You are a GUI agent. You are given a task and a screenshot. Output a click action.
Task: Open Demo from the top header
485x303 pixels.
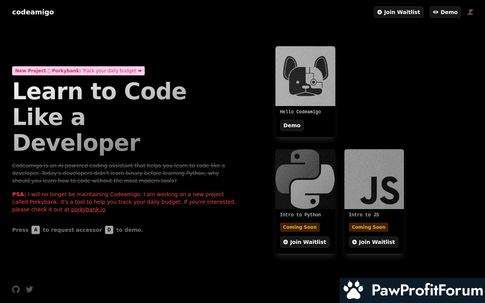445,12
